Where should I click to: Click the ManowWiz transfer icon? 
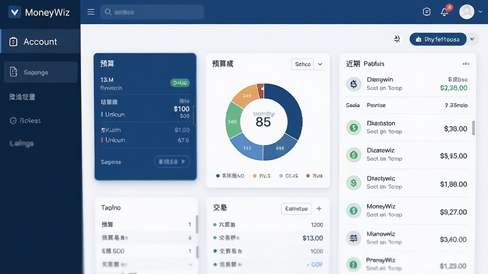tap(354, 238)
